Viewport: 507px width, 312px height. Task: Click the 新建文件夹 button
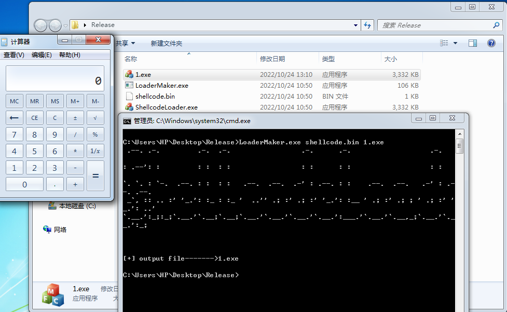pos(166,43)
